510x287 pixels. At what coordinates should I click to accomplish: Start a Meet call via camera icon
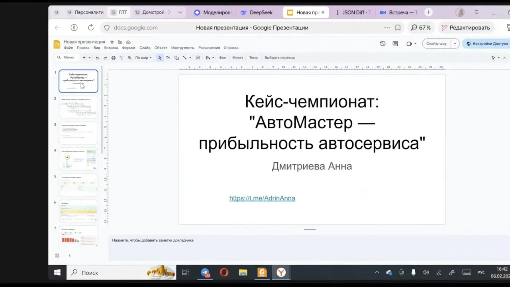pyautogui.click(x=410, y=43)
